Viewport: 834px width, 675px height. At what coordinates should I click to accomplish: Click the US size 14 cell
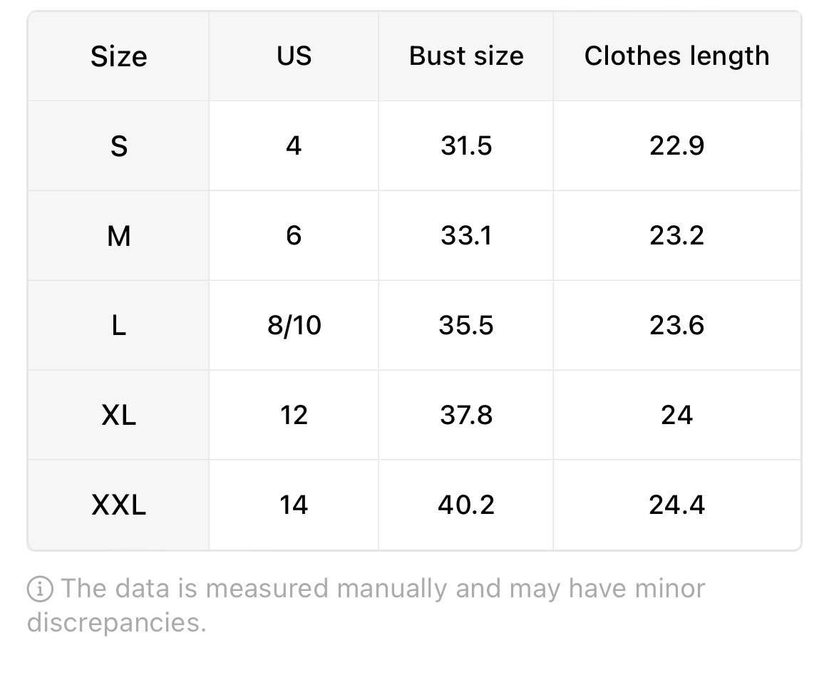tap(294, 505)
